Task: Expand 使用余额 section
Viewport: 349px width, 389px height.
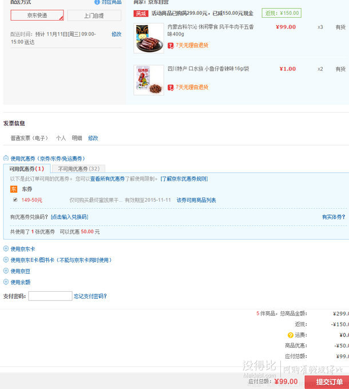Action: (6, 282)
